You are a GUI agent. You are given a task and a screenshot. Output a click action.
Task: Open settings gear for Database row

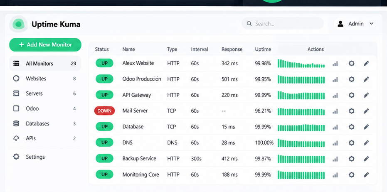tap(352, 127)
